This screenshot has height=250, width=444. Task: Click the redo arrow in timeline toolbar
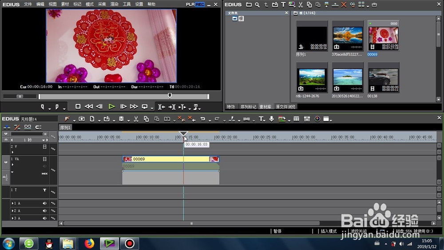[217, 119]
